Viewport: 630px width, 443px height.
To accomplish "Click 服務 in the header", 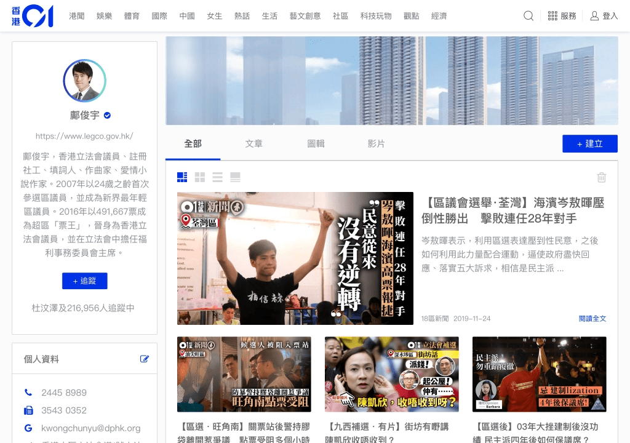I will pyautogui.click(x=568, y=16).
